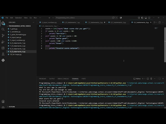Open the Explorer view in activity bar

point(3,23)
